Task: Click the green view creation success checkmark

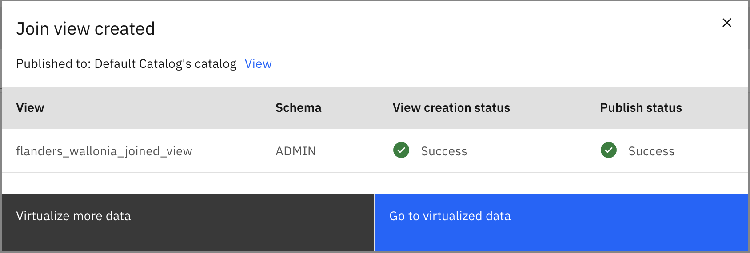Action: tap(401, 150)
